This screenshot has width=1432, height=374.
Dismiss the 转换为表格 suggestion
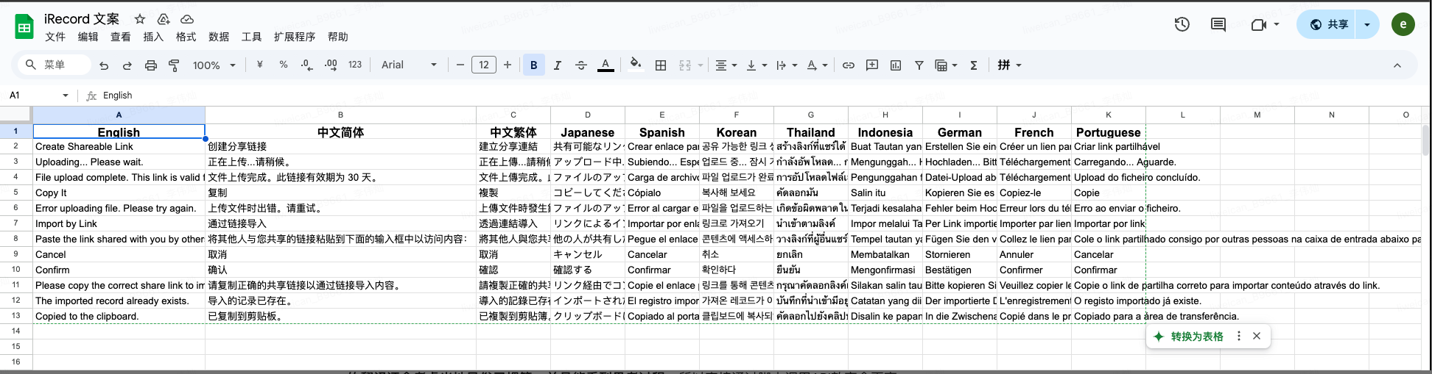point(1257,336)
